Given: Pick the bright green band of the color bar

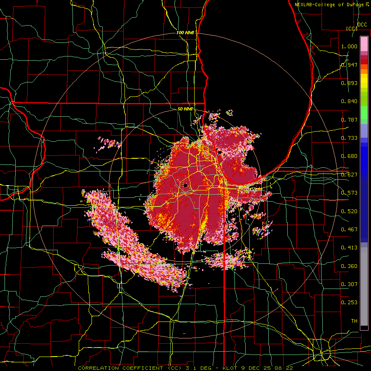Looking at the screenshot, I should pyautogui.click(x=364, y=113).
